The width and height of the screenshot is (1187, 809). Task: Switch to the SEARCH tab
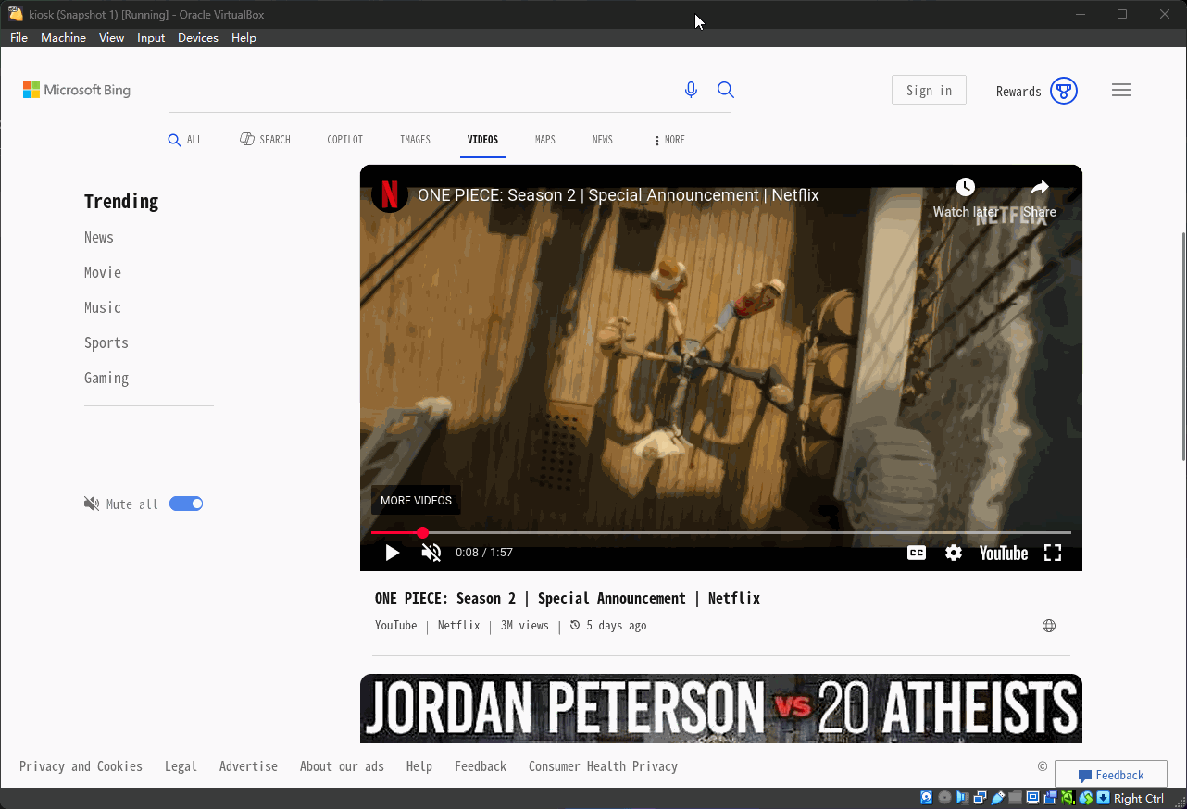point(265,140)
